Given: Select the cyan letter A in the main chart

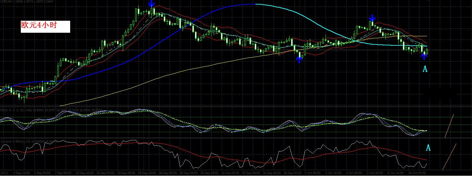Looking at the screenshot, I should [425, 69].
